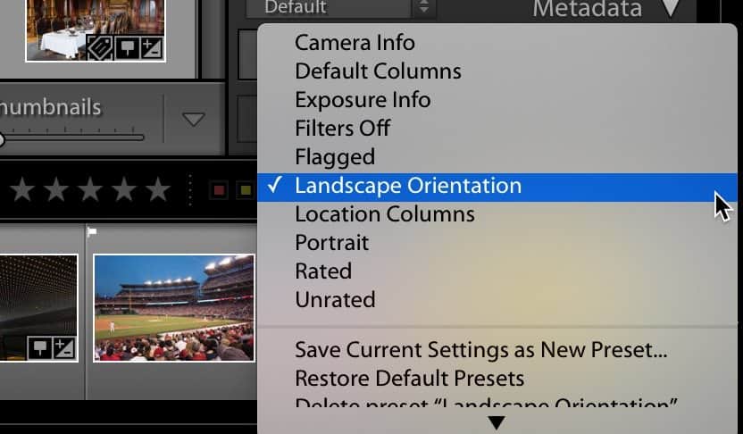Click the Thumbnails size slider handle
Image resolution: width=743 pixels, height=434 pixels.
click(2, 139)
